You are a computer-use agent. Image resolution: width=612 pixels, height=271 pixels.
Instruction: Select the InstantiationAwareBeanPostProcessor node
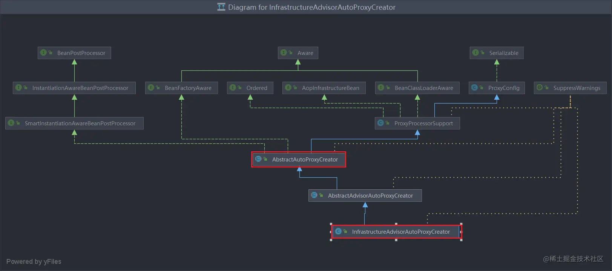pos(74,88)
